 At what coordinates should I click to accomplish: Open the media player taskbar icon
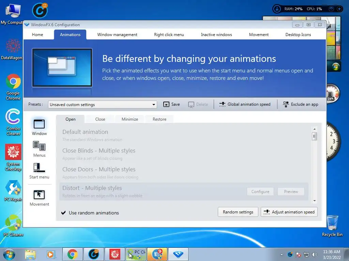(51, 254)
